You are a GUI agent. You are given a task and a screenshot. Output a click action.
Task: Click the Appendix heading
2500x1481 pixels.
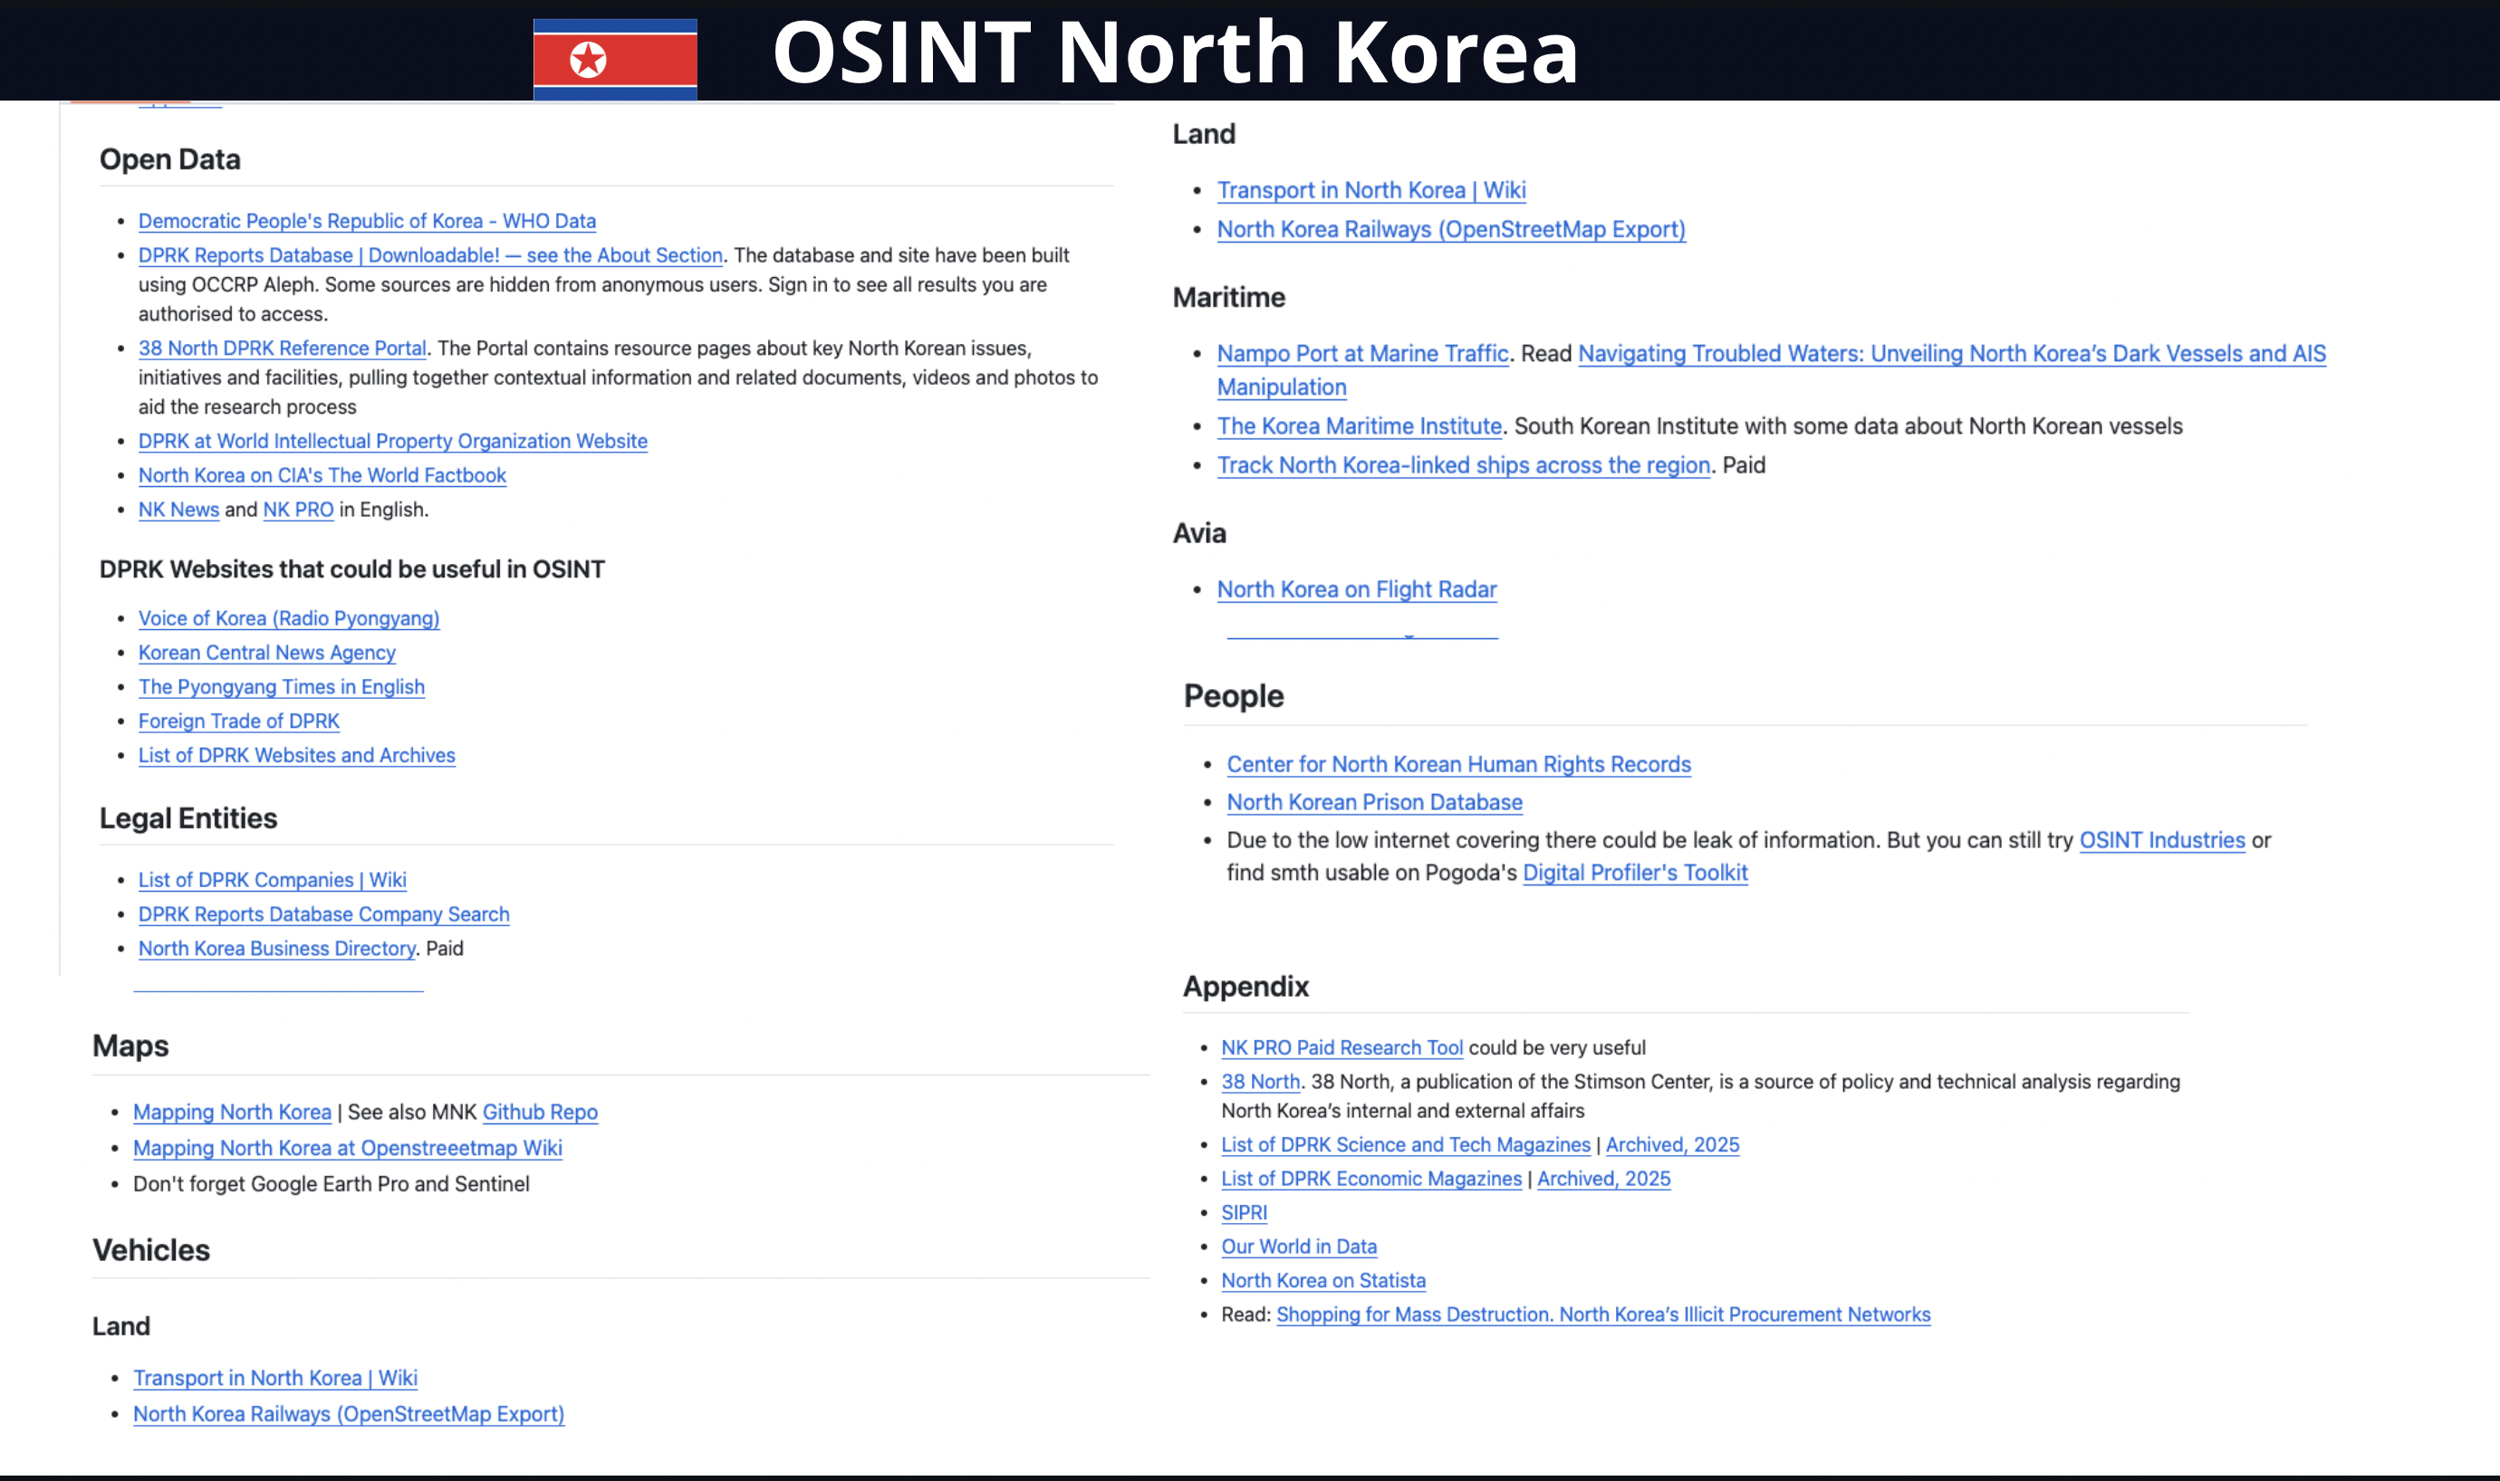[x=1245, y=985]
